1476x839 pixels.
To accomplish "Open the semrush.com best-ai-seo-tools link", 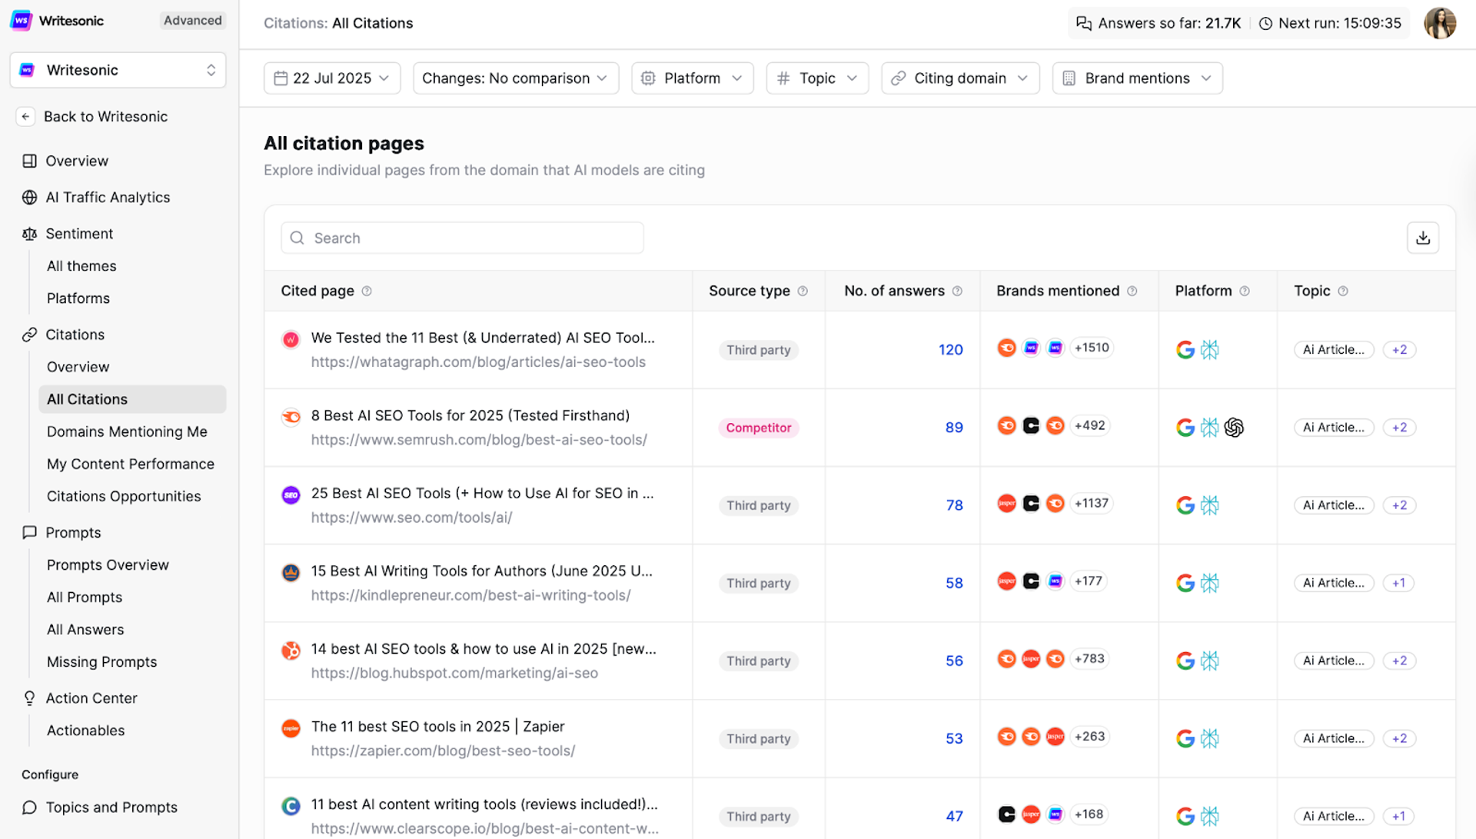I will 479,440.
